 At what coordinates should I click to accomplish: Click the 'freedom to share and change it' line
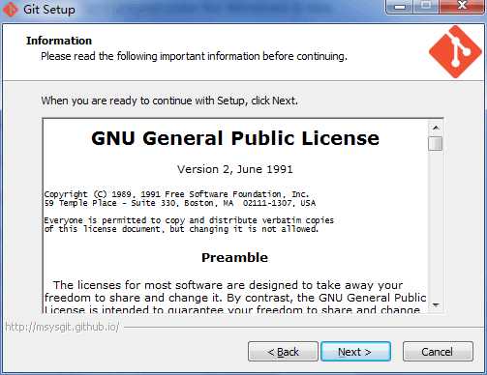[x=235, y=298]
